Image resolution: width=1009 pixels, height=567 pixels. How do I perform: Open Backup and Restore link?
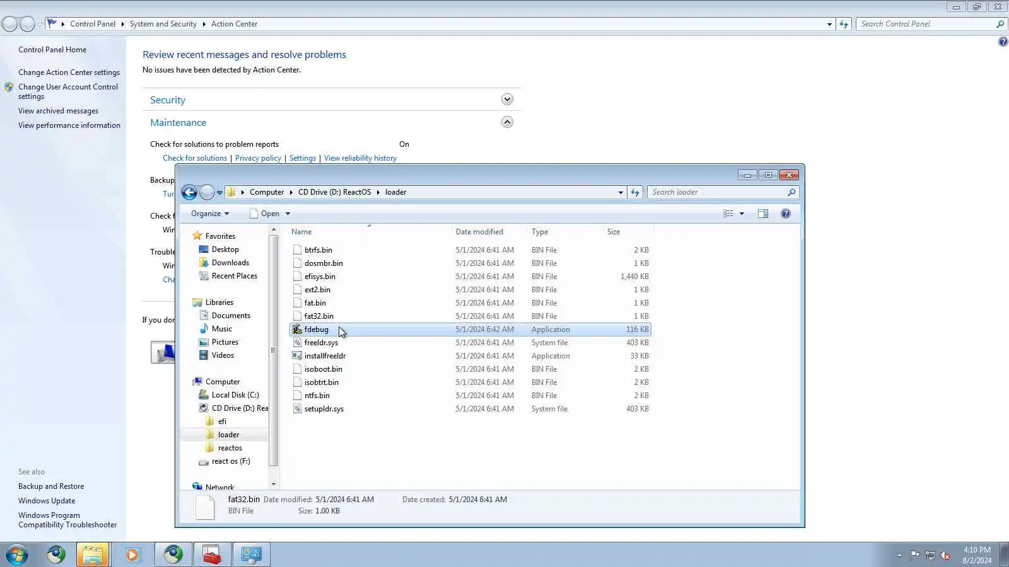51,486
